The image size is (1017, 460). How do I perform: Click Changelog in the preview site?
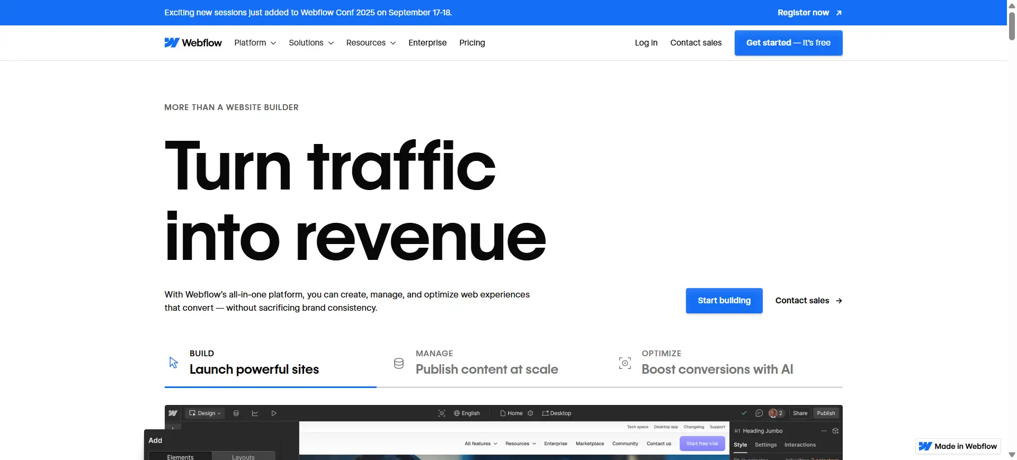[694, 427]
